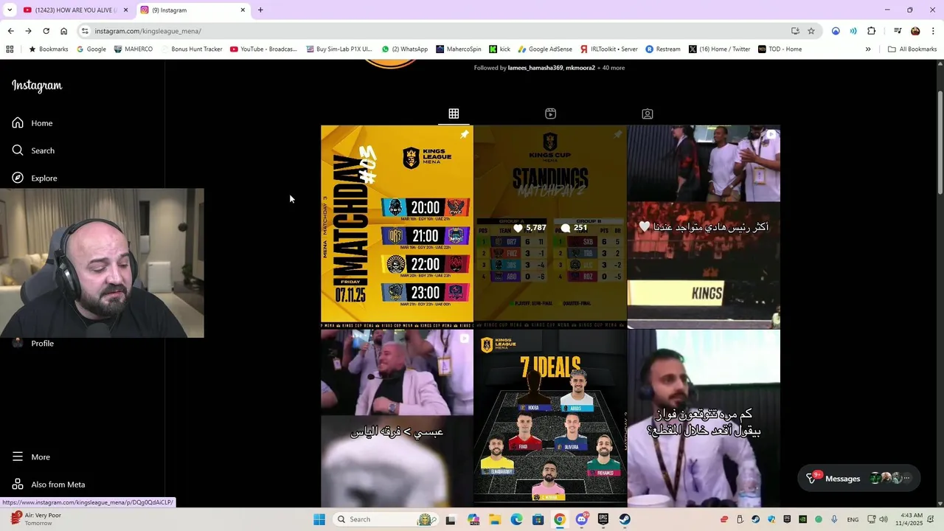Open the YouTube Broadcast bookmark
Viewport: 944px width, 531px height.
tap(263, 49)
